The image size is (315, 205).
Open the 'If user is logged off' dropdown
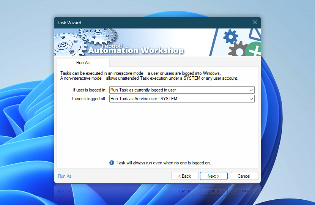pyautogui.click(x=182, y=99)
